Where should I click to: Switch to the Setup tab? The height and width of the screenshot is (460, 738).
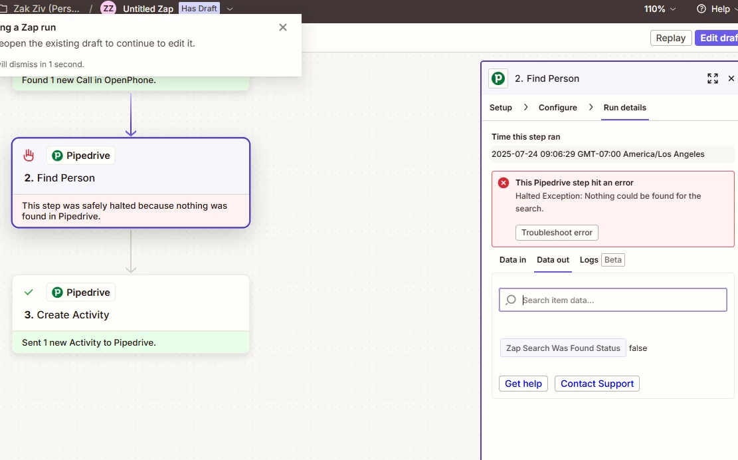500,107
